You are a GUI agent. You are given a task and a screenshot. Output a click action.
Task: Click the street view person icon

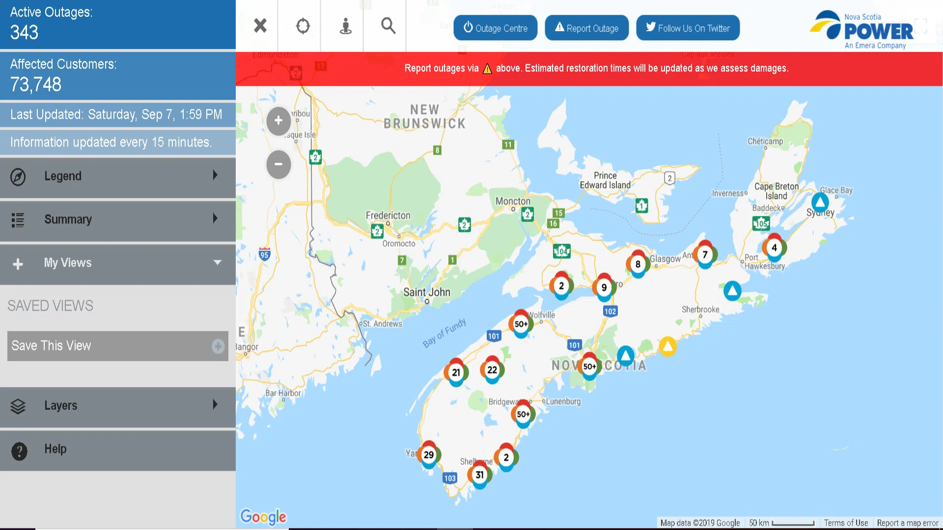(x=346, y=26)
